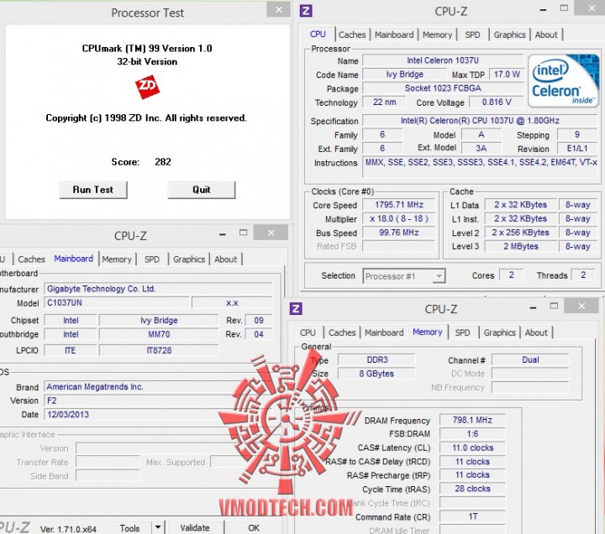Click the 1T command rate value
The image size is (605, 534).
472,516
